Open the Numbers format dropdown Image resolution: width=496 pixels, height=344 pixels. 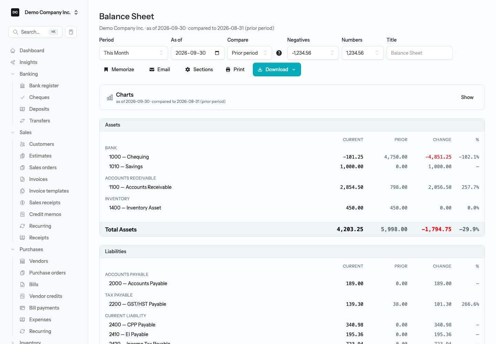pos(363,53)
